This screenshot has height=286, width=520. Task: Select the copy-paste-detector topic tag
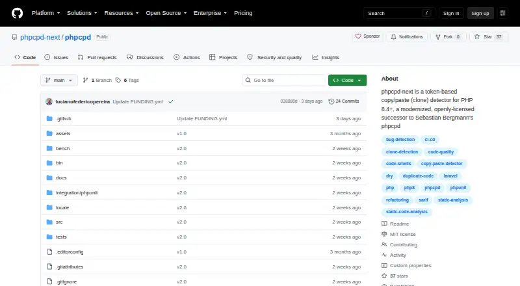[x=442, y=164]
